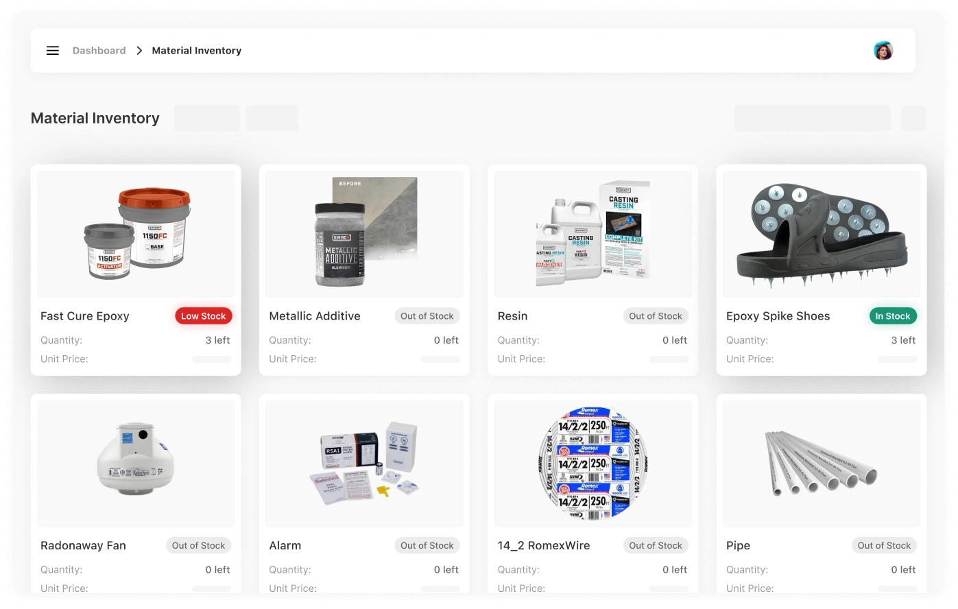Open the Fast Cure Epoxy product image

[x=136, y=234]
